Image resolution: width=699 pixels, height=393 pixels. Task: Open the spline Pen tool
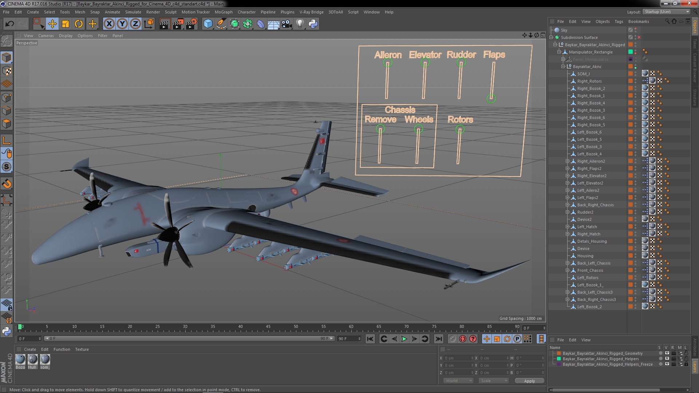pyautogui.click(x=221, y=24)
